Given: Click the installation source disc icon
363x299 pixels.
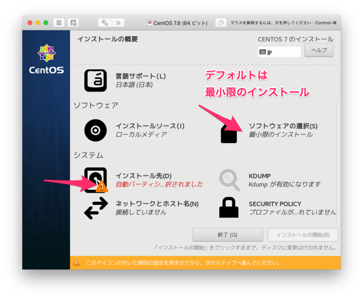Looking at the screenshot, I should 95,130.
